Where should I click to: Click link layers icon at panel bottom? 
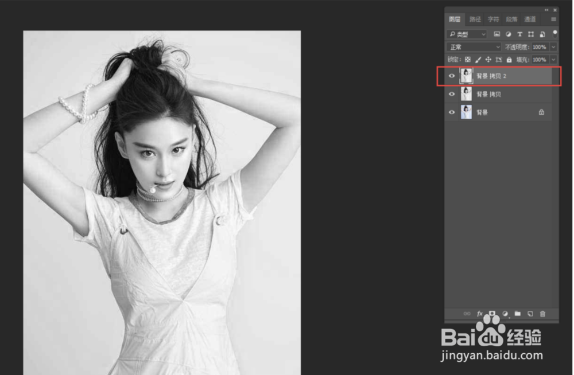pyautogui.click(x=467, y=314)
